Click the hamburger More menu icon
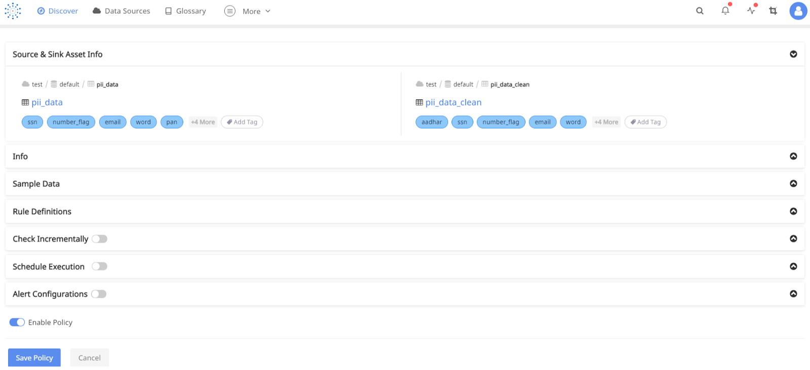The image size is (810, 370). pyautogui.click(x=230, y=11)
